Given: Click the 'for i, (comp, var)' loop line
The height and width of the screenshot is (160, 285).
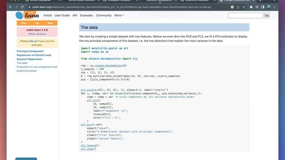Looking at the screenshot, I should coord(141,93).
